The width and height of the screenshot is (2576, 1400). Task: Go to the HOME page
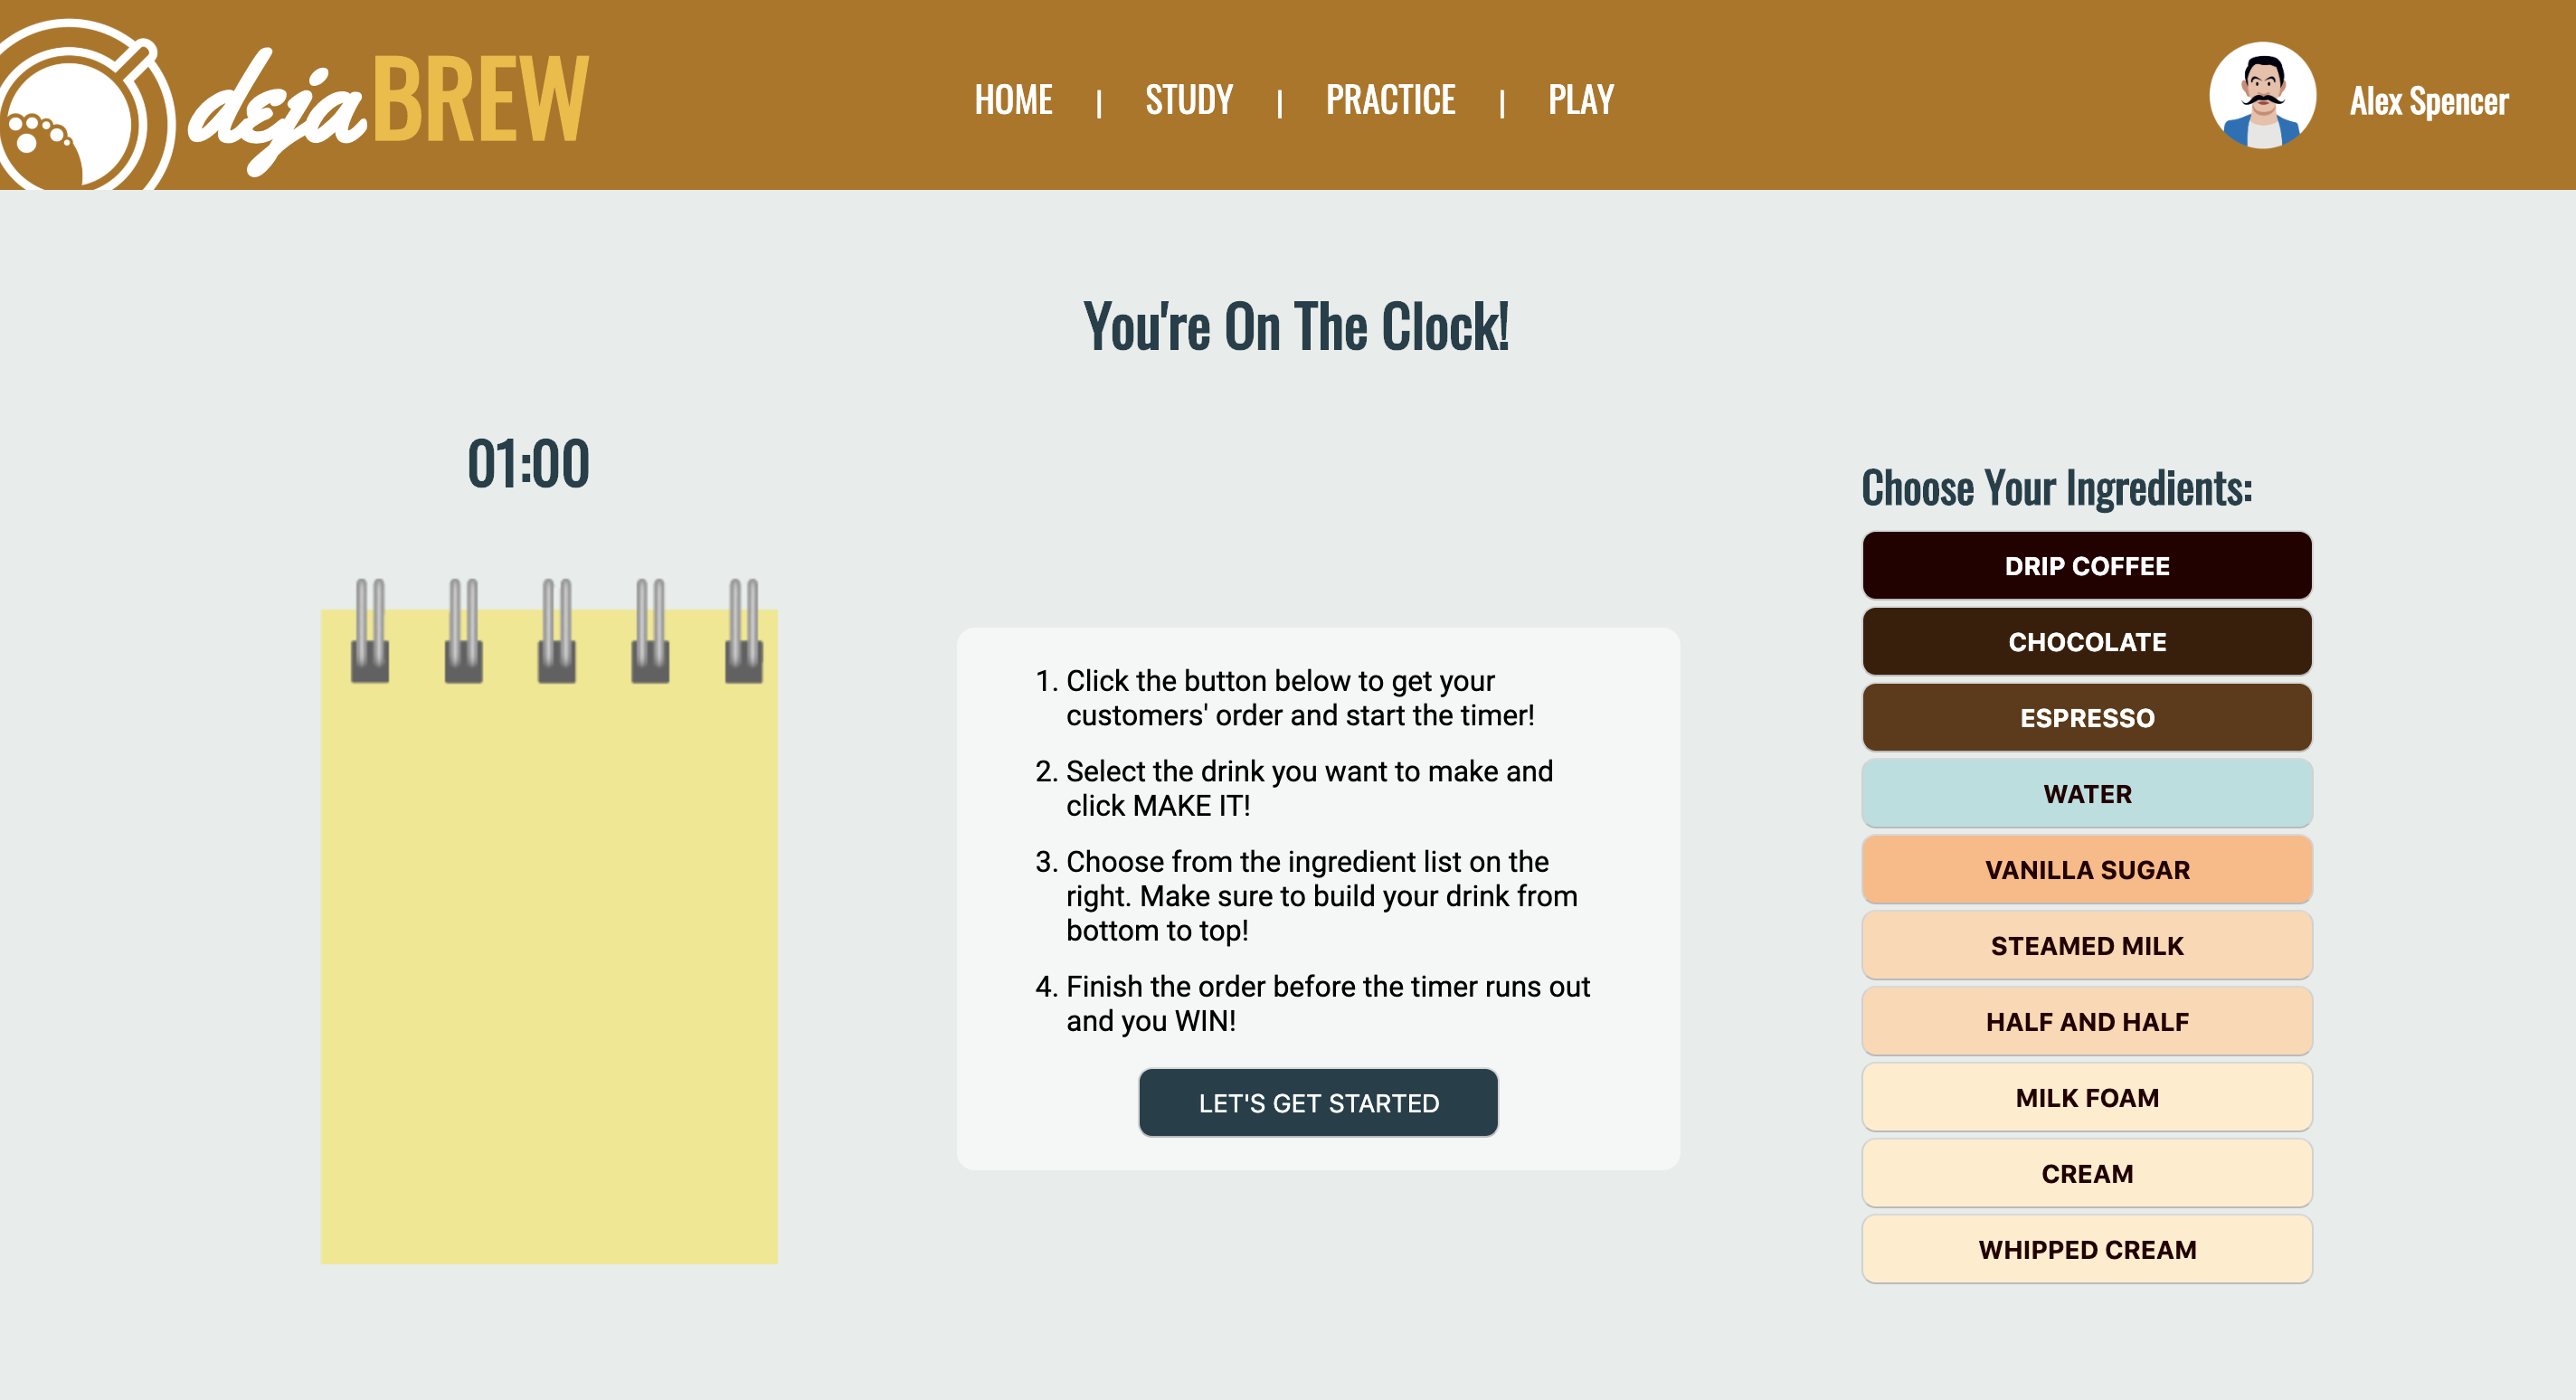point(1013,99)
